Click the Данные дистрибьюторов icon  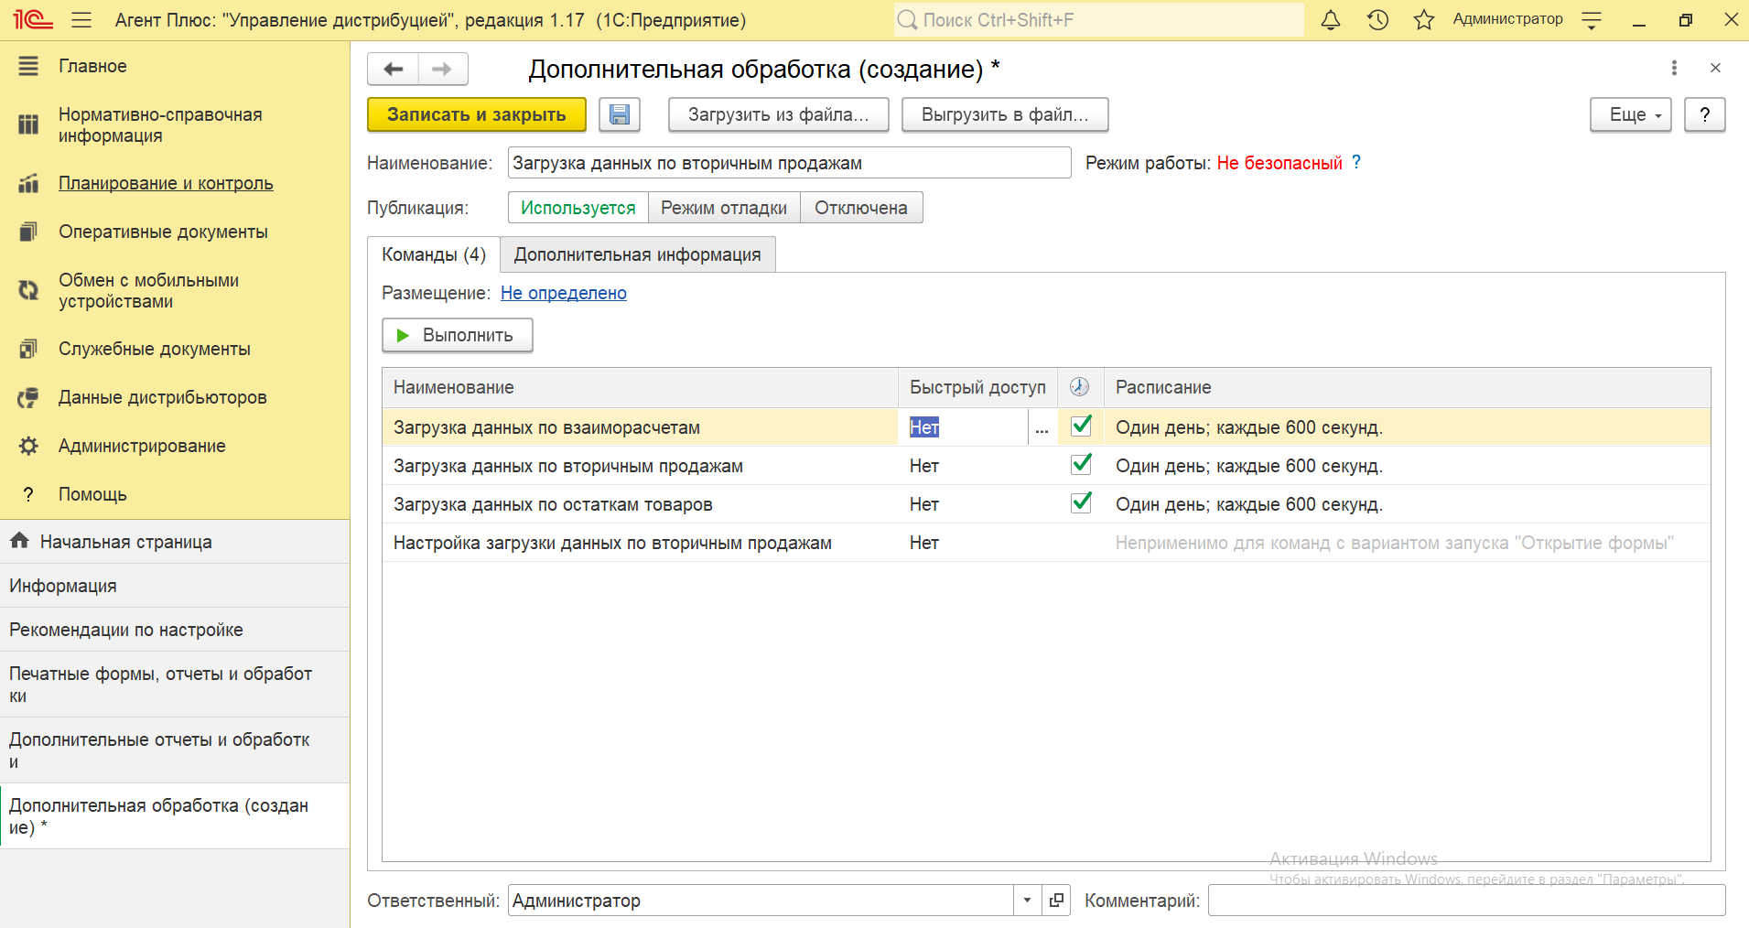pyautogui.click(x=28, y=397)
